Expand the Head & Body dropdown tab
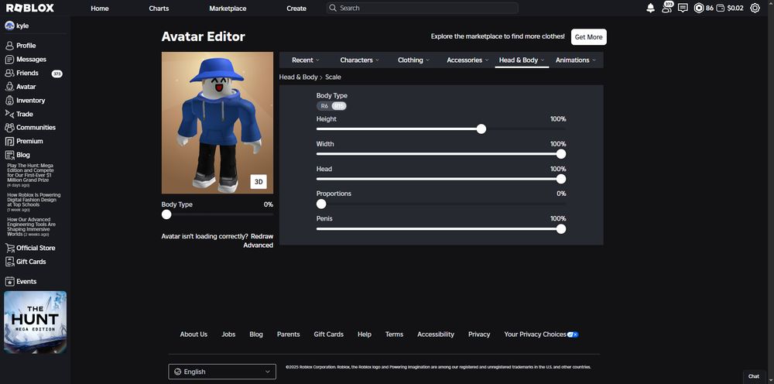 [522, 60]
